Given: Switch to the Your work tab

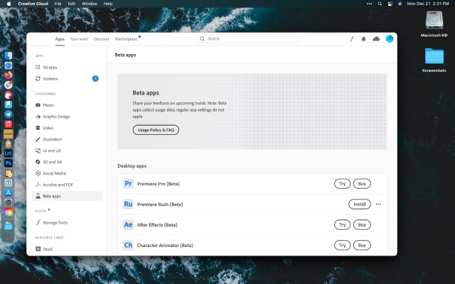Looking at the screenshot, I should tap(79, 39).
